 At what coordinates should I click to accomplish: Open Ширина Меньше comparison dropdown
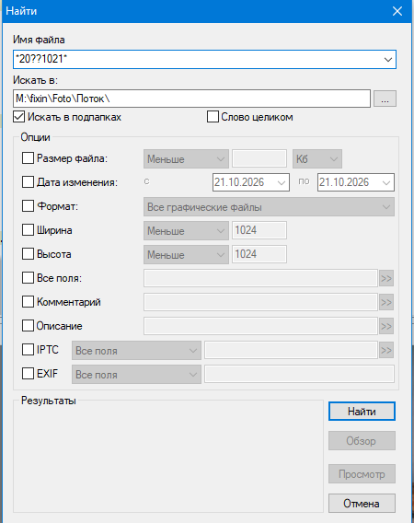[x=186, y=231]
